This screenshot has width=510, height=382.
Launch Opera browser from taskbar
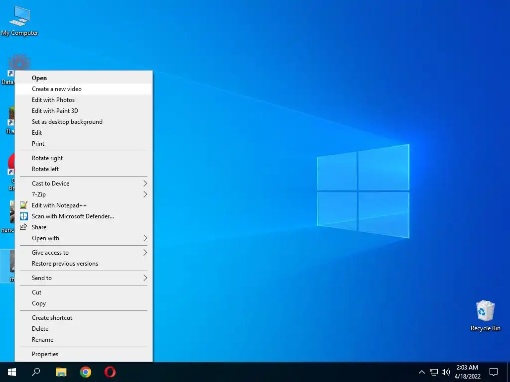(110, 372)
